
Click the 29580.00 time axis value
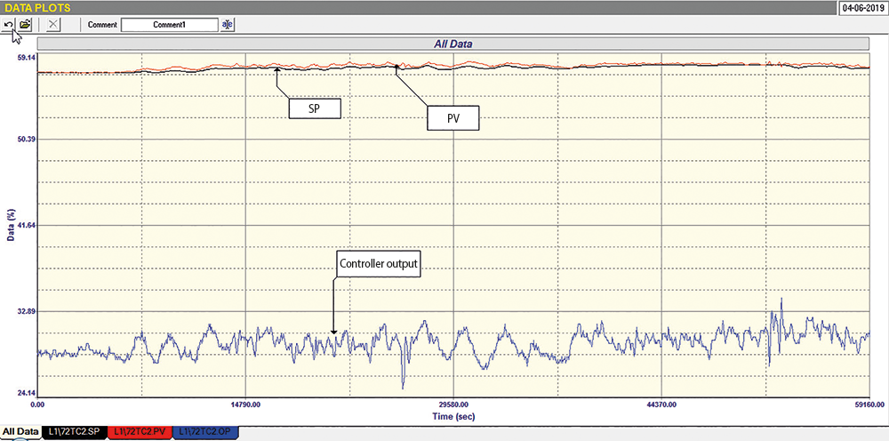coord(453,405)
